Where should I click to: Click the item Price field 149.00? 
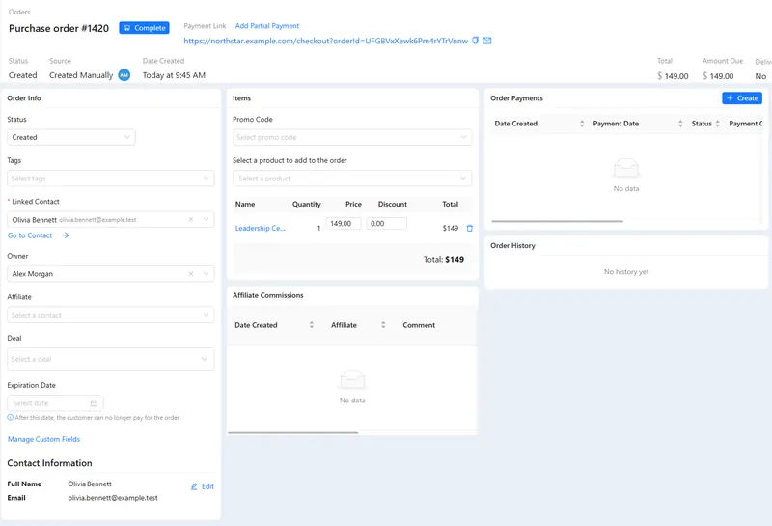344,224
